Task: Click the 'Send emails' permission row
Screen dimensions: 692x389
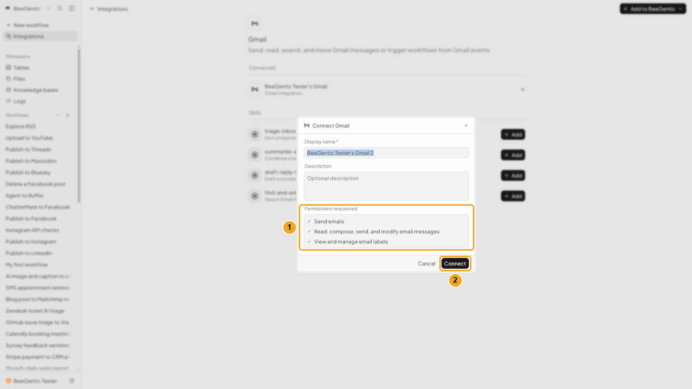Action: [386, 222]
